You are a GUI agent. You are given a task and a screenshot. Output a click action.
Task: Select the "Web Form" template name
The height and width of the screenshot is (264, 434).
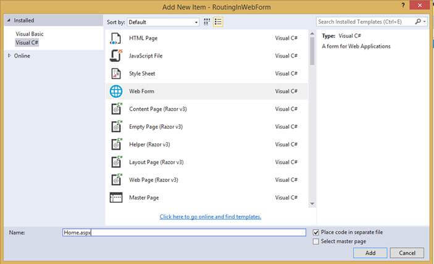click(141, 92)
